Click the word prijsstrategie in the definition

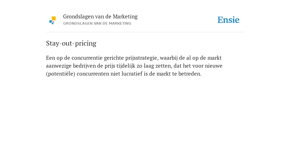pyautogui.click(x=142, y=58)
